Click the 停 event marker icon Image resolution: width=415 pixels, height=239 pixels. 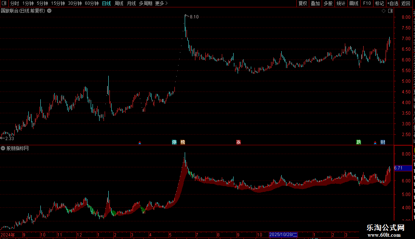coord(174,142)
